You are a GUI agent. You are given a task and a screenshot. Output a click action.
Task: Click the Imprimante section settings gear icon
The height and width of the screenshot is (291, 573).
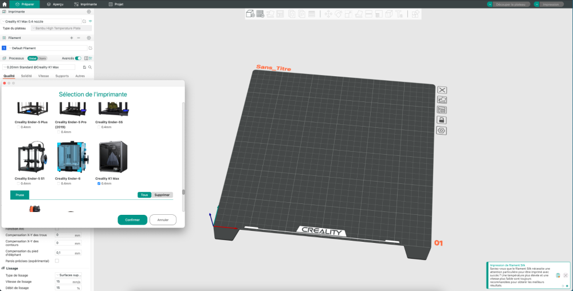89,11
